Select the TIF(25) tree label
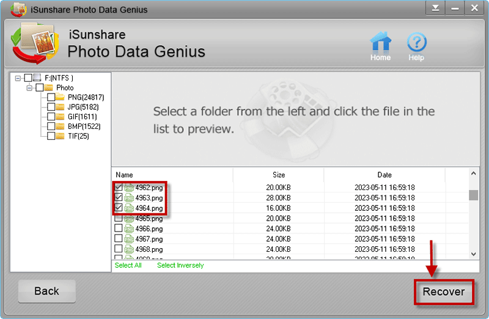The height and width of the screenshot is (319, 489). pyautogui.click(x=78, y=136)
